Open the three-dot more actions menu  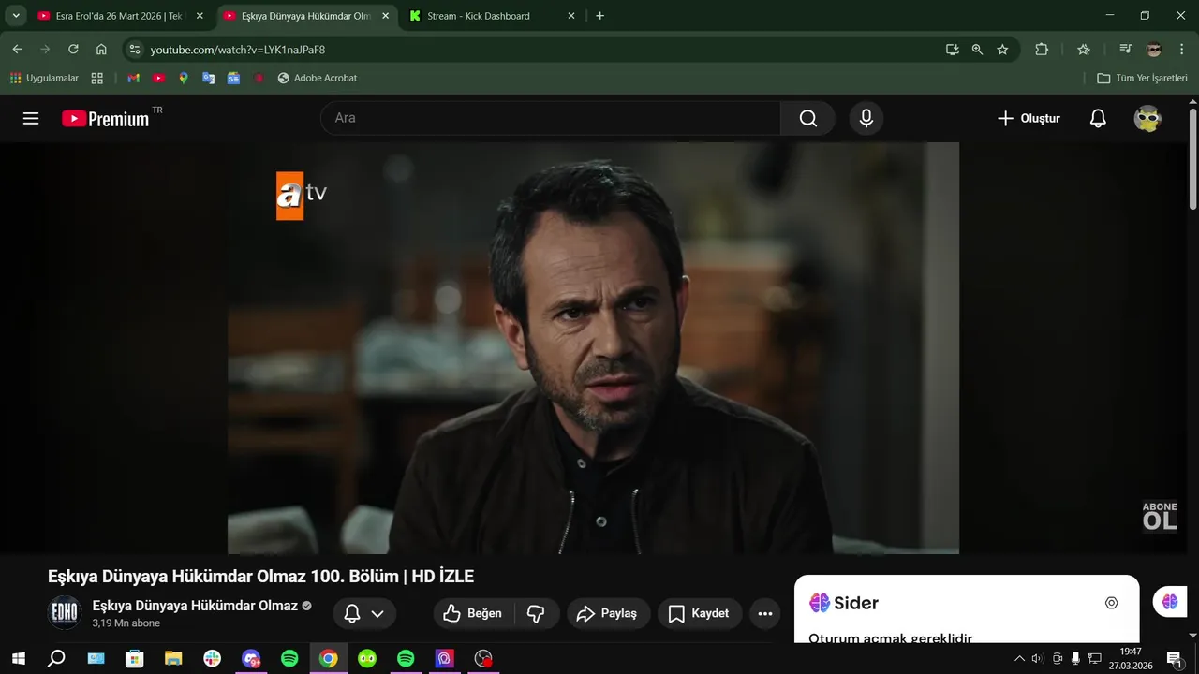click(765, 613)
